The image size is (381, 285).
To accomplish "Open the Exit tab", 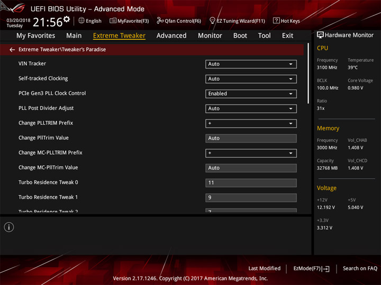I will point(287,36).
